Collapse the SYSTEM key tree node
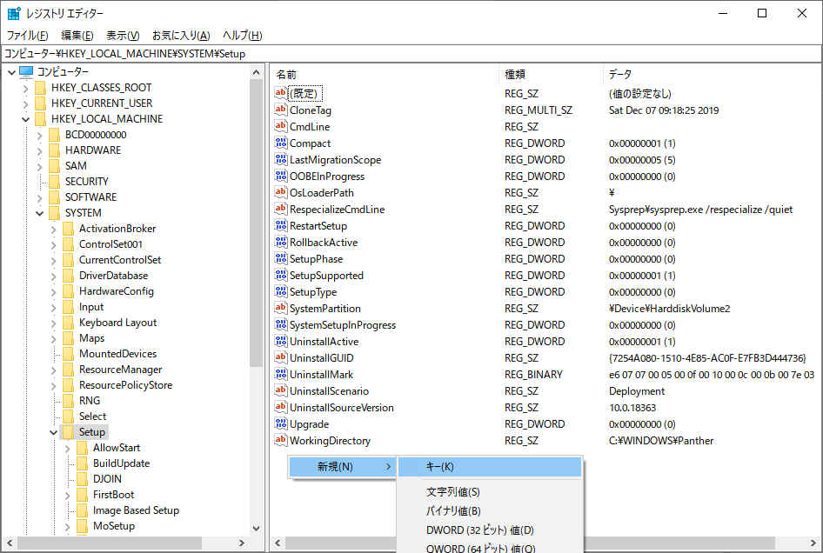Viewport: 823px width, 553px height. click(40, 213)
